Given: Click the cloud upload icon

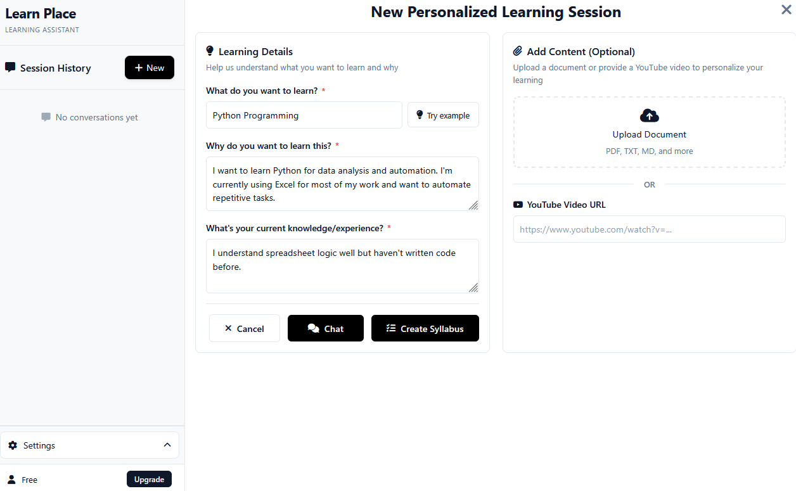Looking at the screenshot, I should tap(650, 115).
